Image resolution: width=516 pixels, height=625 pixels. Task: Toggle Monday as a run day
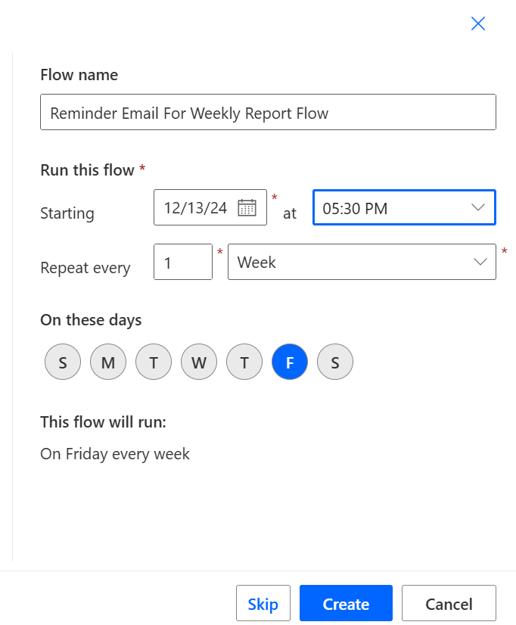[107, 362]
